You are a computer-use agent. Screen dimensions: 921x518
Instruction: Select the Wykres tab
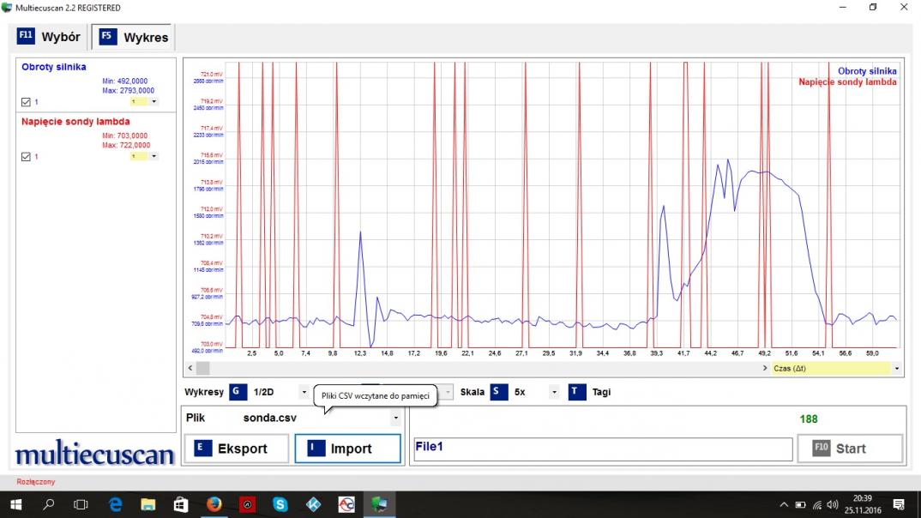pos(133,38)
